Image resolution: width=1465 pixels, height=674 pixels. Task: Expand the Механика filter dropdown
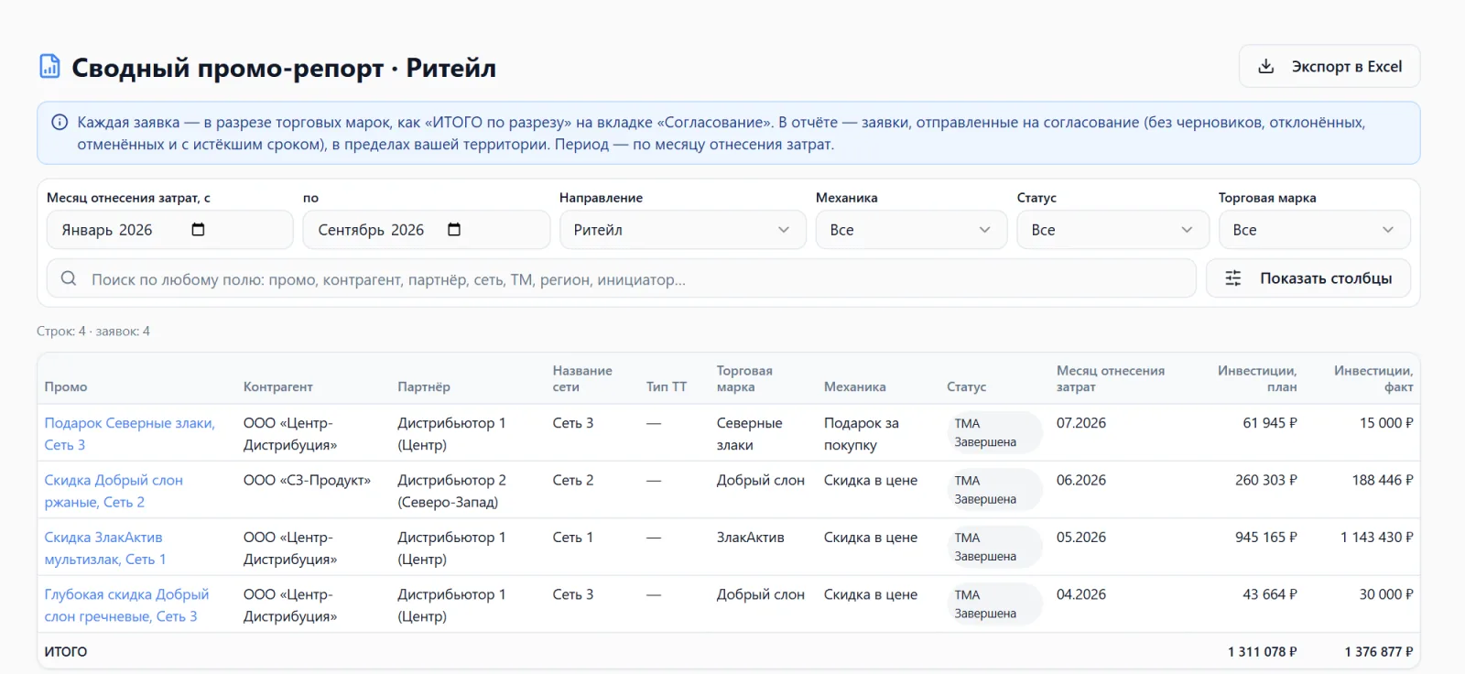pos(911,230)
